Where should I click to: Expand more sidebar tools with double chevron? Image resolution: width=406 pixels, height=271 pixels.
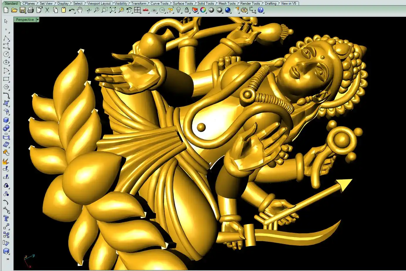(8, 259)
